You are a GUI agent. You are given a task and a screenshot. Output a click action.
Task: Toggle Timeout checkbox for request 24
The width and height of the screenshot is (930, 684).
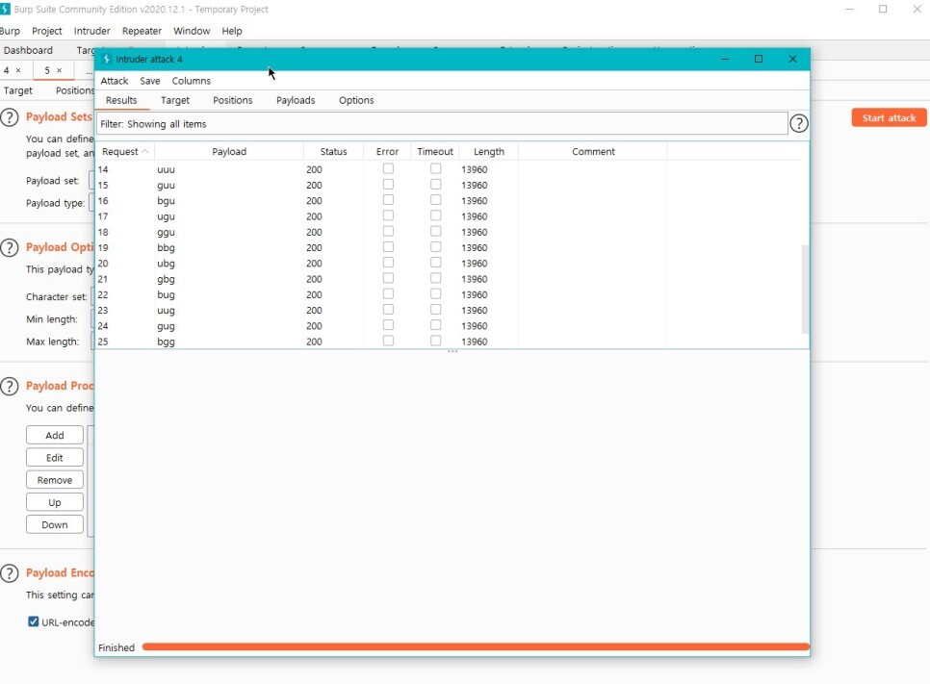click(x=435, y=325)
